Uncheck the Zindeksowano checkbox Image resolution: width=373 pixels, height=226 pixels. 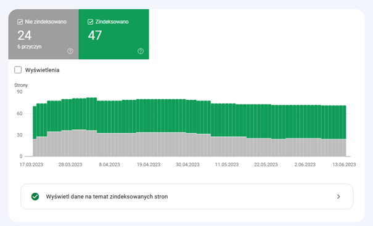click(x=91, y=22)
